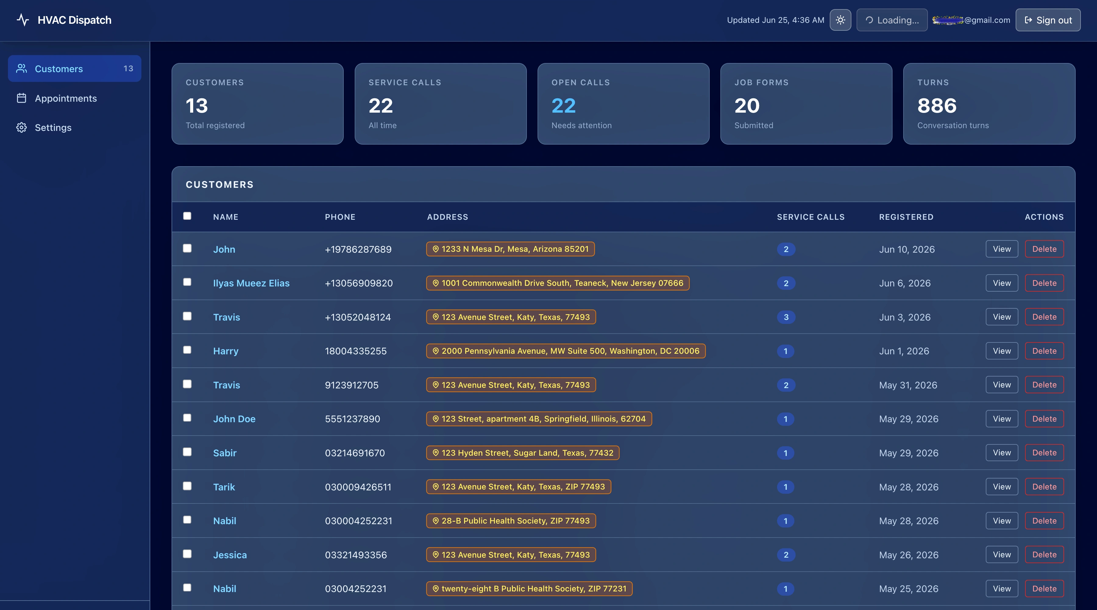The width and height of the screenshot is (1097, 610).
Task: Click pin icon on 123 Hyden Street address
Action: click(x=436, y=453)
